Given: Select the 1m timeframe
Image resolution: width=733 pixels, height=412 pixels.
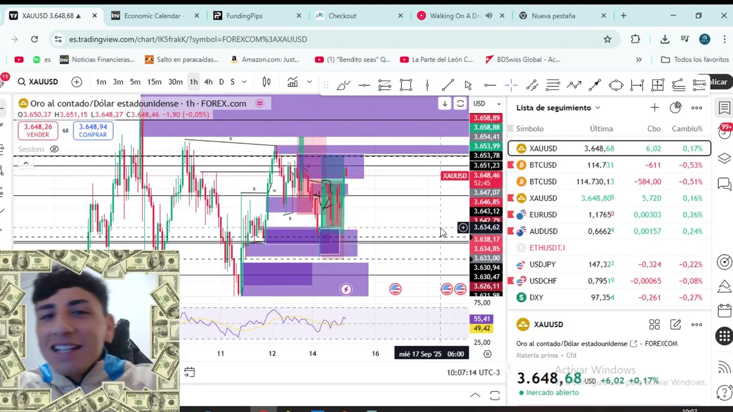Looking at the screenshot, I should click(x=101, y=82).
